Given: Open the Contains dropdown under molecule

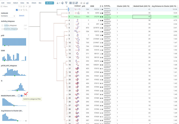Looking at the screenshot, I should 8,16.
